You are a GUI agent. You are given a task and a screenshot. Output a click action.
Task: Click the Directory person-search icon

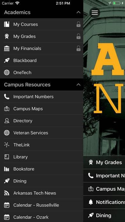pyautogui.click(x=7, y=121)
